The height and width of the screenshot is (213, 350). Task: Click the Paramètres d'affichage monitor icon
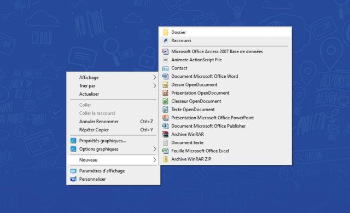click(73, 171)
